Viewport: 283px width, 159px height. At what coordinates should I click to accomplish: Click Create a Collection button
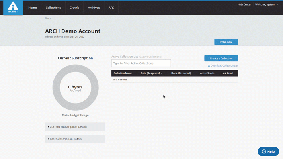point(221,58)
